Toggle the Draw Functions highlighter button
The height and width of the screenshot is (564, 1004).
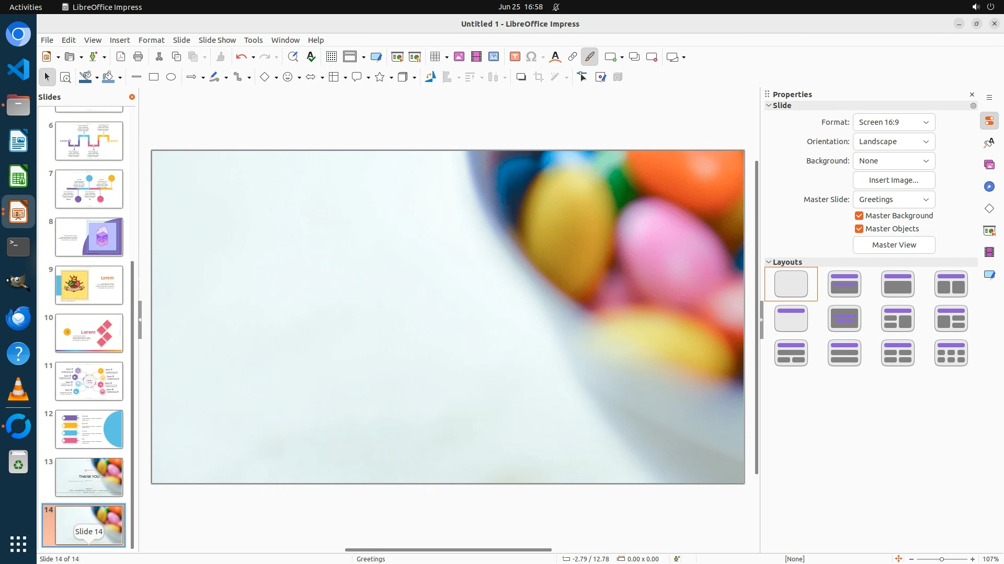pos(590,57)
